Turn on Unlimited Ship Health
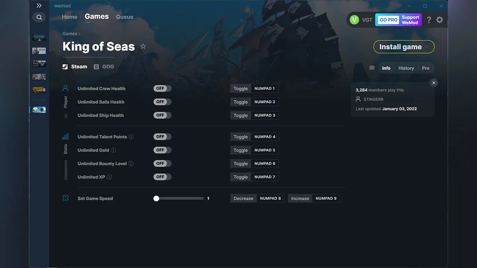Screen dimensions: 477x268 [162, 115]
